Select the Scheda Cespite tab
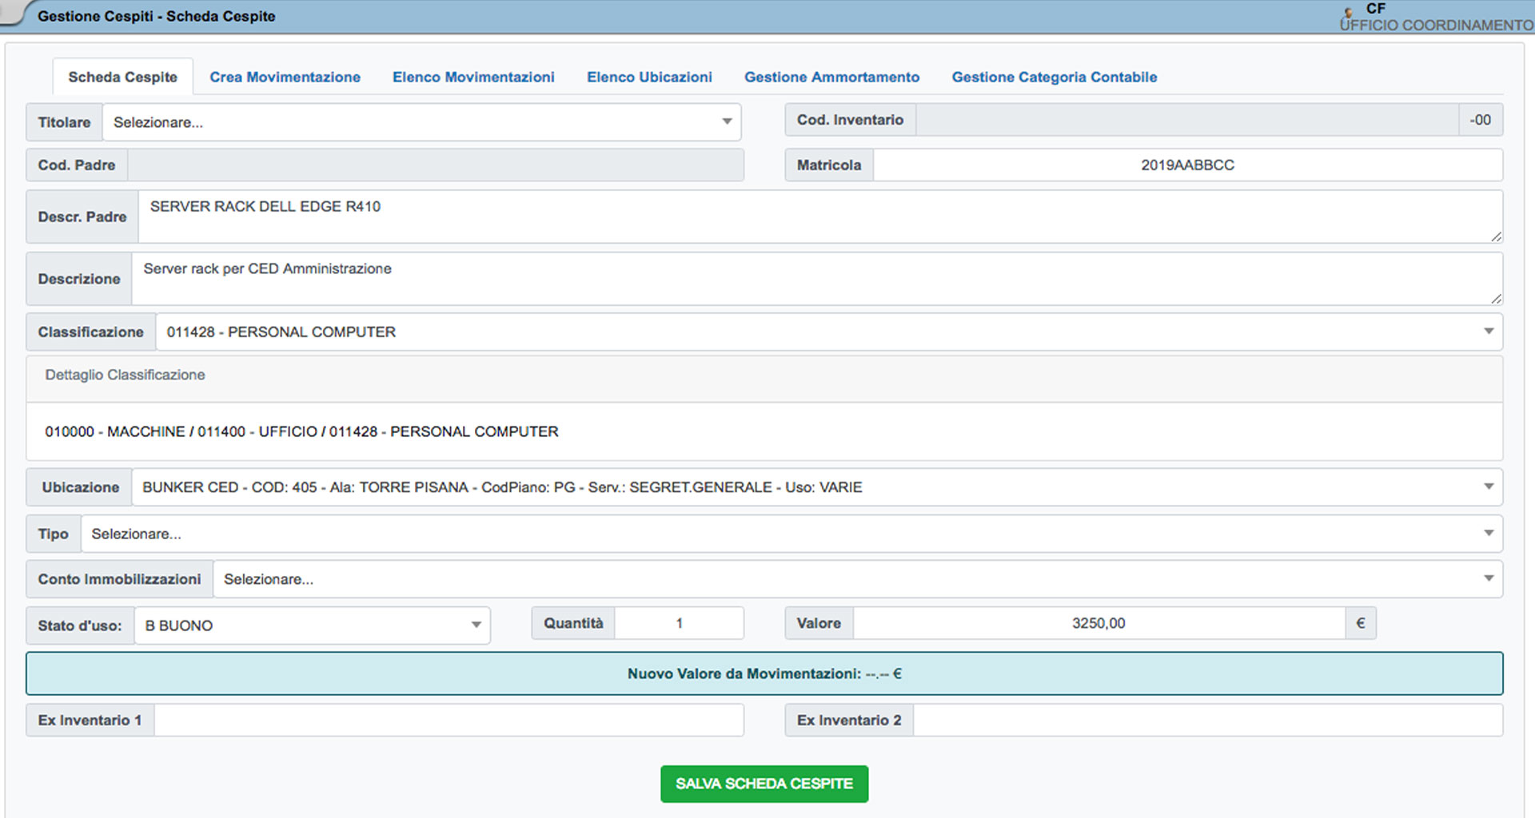This screenshot has width=1535, height=818. [x=122, y=77]
